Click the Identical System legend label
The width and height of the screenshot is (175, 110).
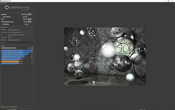click(14, 107)
